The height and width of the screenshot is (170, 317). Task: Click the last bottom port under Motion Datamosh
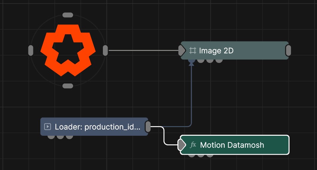point(210,155)
